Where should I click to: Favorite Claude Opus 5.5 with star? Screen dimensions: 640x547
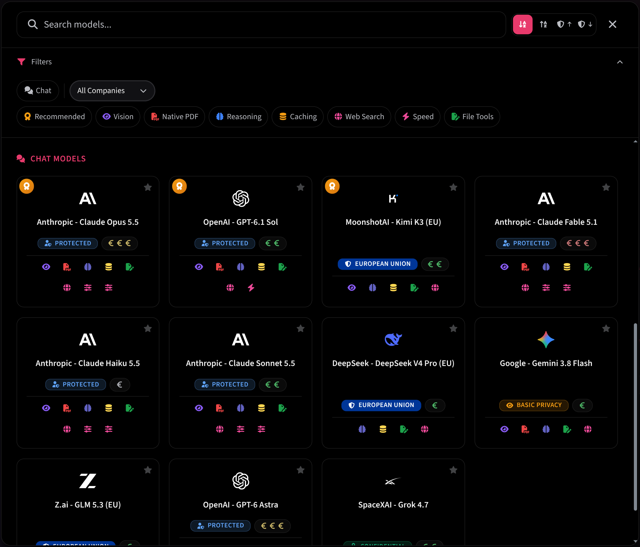[148, 187]
